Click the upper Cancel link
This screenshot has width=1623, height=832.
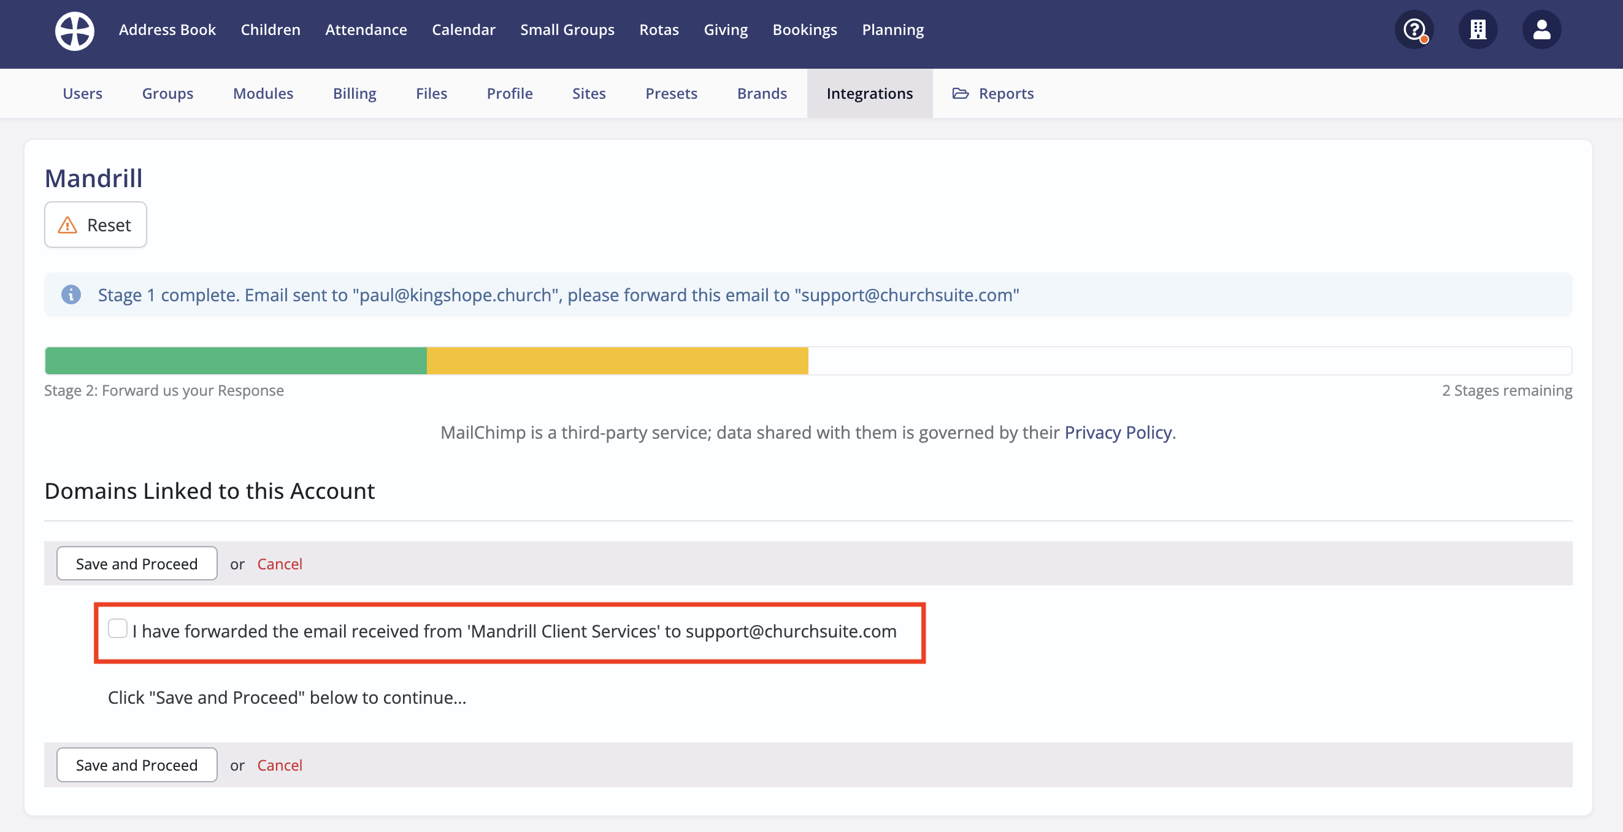coord(280,564)
